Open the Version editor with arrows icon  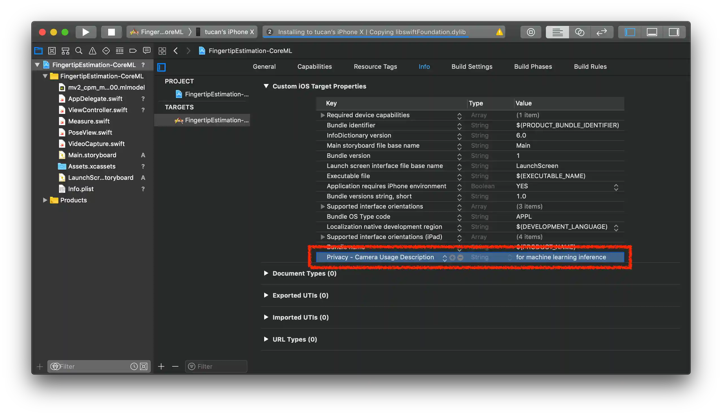click(601, 32)
